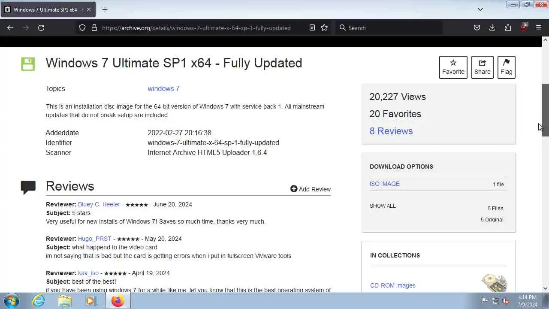This screenshot has width=549, height=309.
Task: Open the Windows Start menu
Action: [x=11, y=300]
